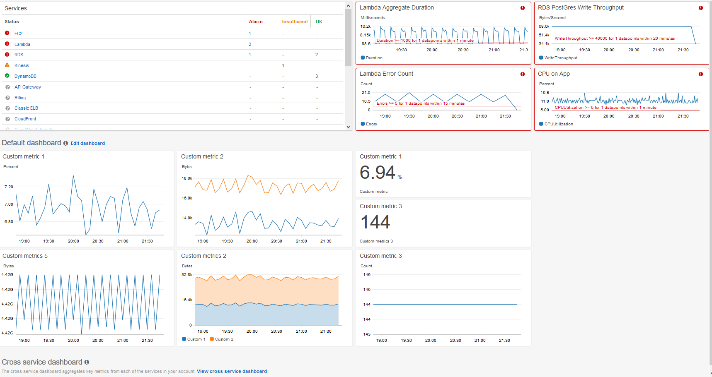The image size is (712, 377).
Task: Click alarm icon on RDS PostGres Write Throughput
Action: 701,8
